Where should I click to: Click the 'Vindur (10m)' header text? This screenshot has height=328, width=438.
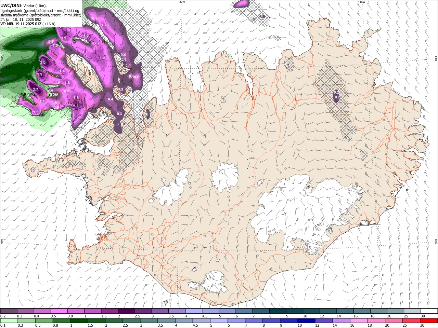(35, 6)
